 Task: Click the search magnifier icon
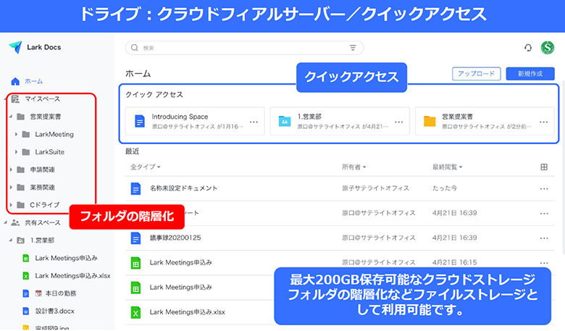(x=135, y=48)
